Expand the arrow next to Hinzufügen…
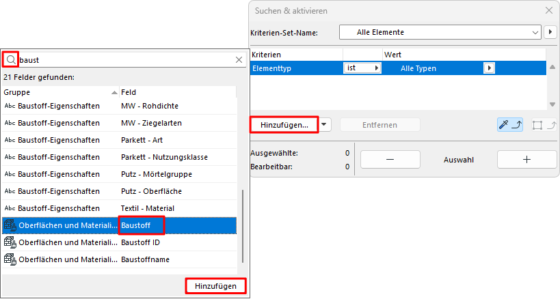Screen dimensions: 560x299 click(325, 124)
